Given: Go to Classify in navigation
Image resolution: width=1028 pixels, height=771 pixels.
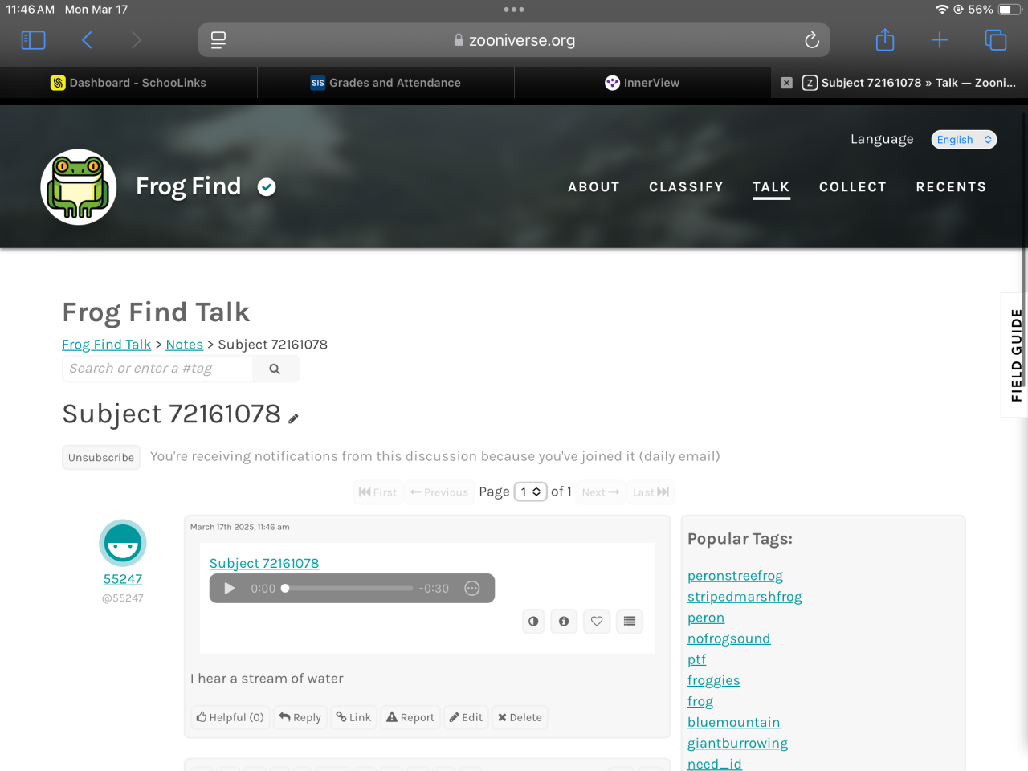Looking at the screenshot, I should click(686, 187).
